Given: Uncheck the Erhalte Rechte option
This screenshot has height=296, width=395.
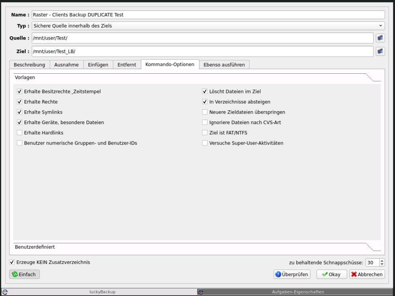Looking at the screenshot, I should 19,102.
